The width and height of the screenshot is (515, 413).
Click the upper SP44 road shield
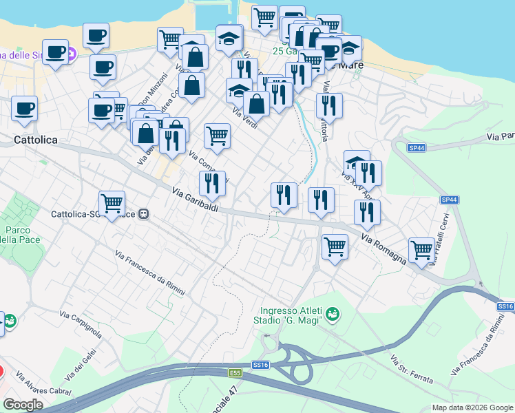417,148
